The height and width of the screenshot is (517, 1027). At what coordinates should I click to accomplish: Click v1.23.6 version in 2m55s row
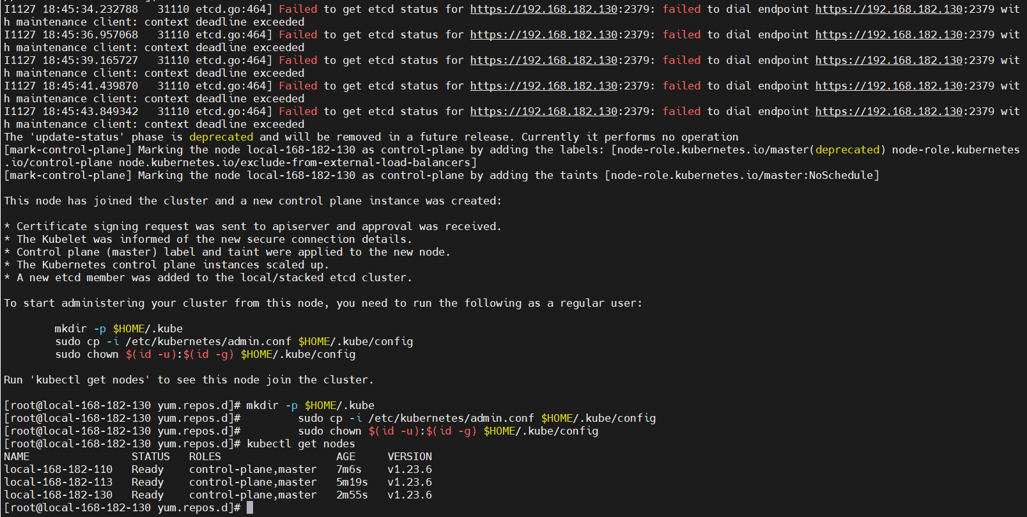click(410, 495)
